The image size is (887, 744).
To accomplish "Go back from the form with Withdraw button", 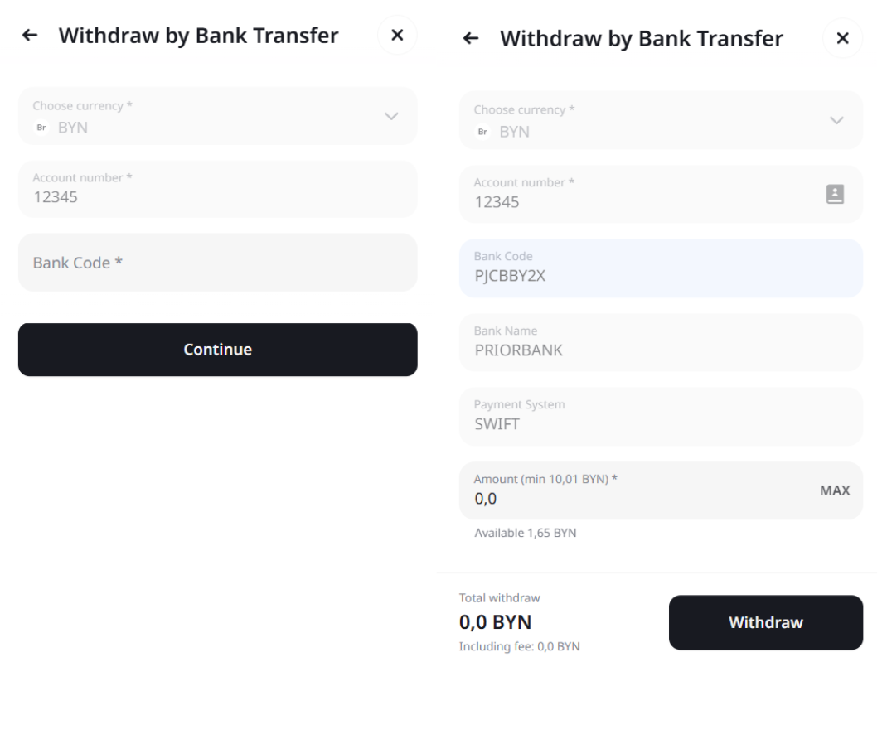I will point(471,39).
